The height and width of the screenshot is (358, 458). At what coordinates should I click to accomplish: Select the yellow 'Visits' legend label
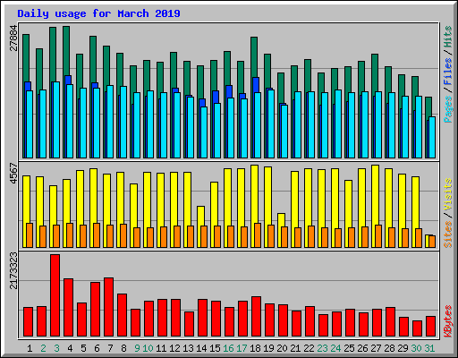448,194
